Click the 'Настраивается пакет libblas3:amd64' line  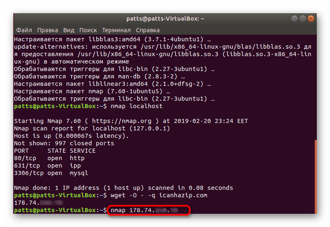pyautogui.click(x=112, y=39)
